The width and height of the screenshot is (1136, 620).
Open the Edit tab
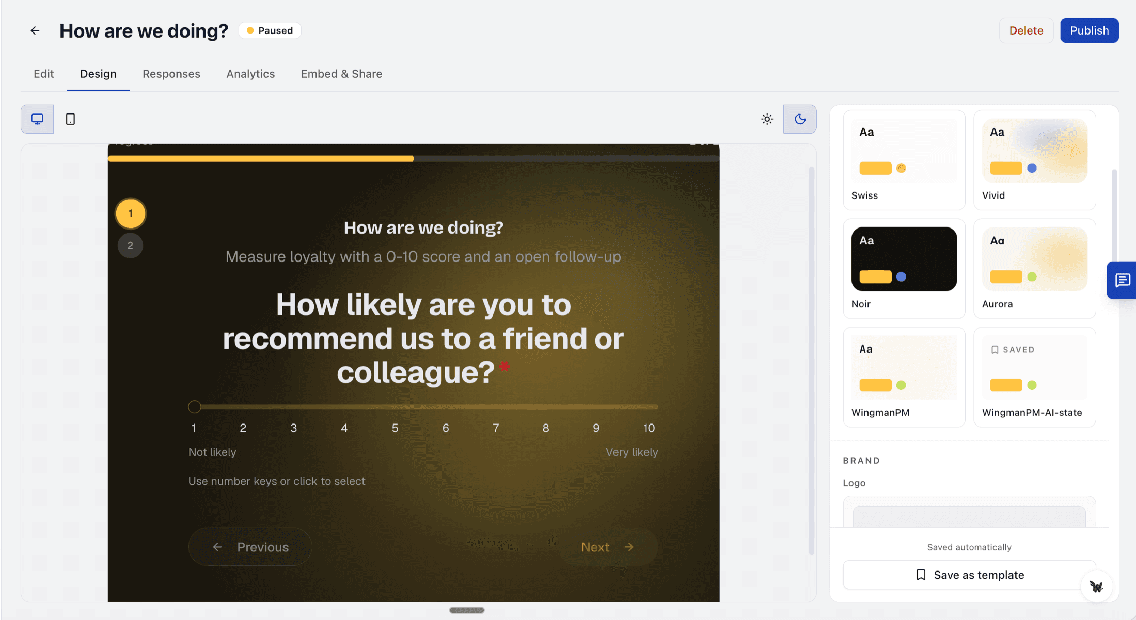[x=44, y=74]
